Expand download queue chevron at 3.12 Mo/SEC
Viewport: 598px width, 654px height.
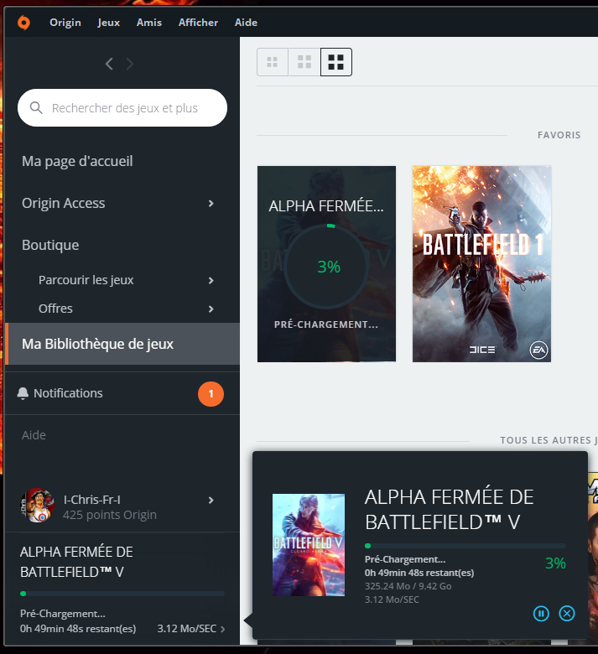coord(223,629)
